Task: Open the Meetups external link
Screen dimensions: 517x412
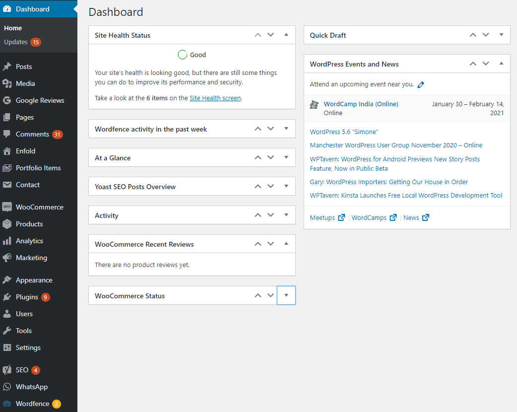Action: coord(327,218)
